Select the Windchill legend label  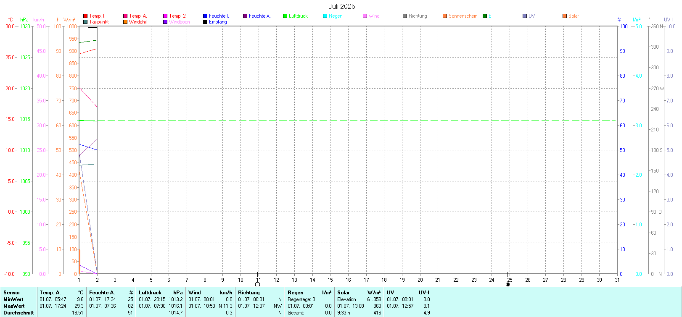138,22
